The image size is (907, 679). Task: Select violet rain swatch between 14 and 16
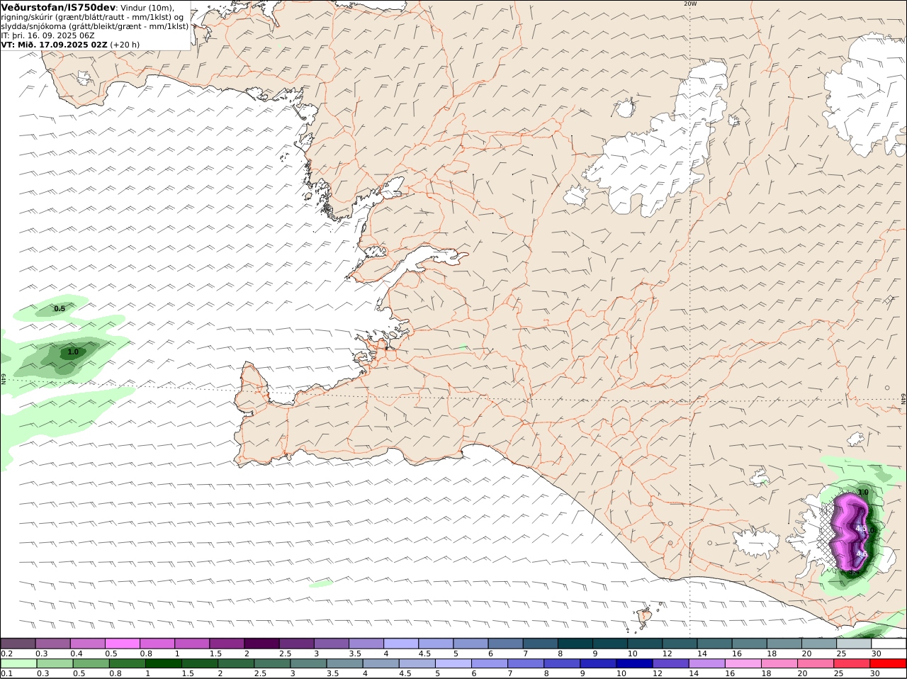click(x=706, y=663)
